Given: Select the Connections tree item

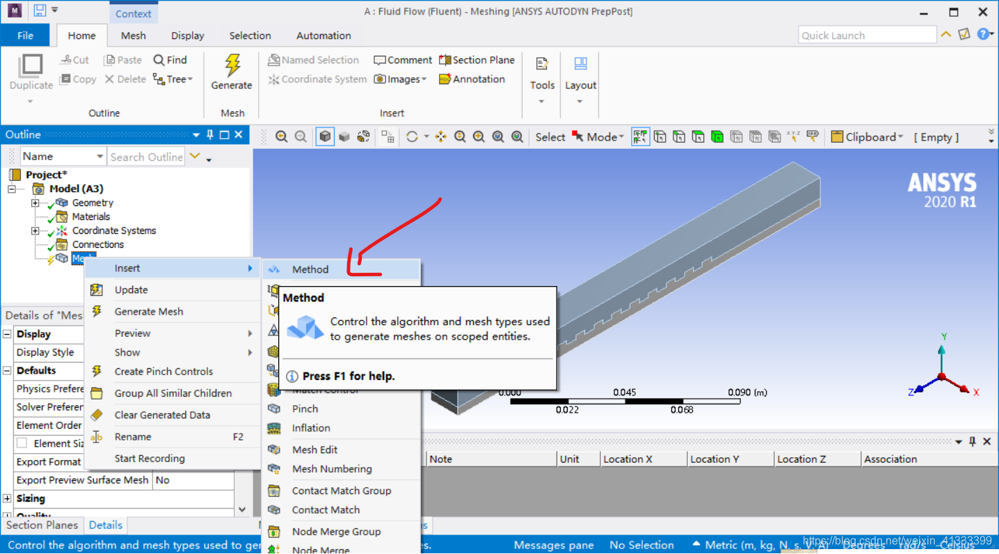Looking at the screenshot, I should click(98, 244).
